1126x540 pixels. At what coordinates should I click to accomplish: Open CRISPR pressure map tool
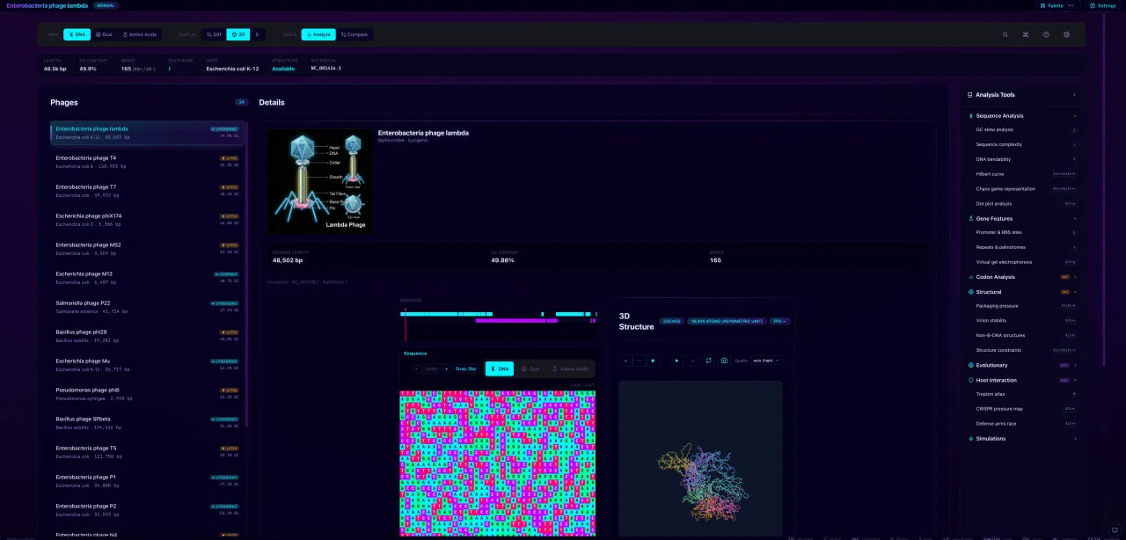tap(1026, 409)
